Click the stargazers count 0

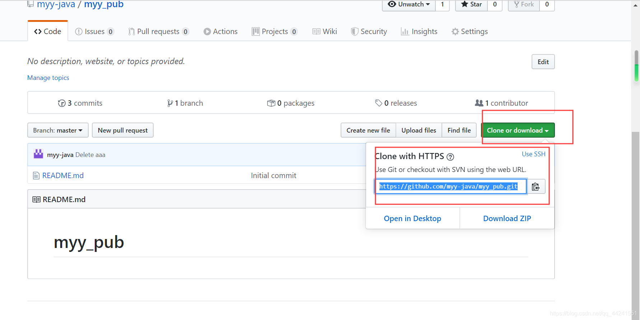coord(495,5)
